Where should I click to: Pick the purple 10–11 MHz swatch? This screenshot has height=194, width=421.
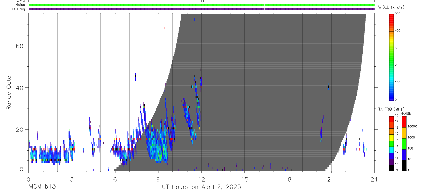tap(392, 161)
